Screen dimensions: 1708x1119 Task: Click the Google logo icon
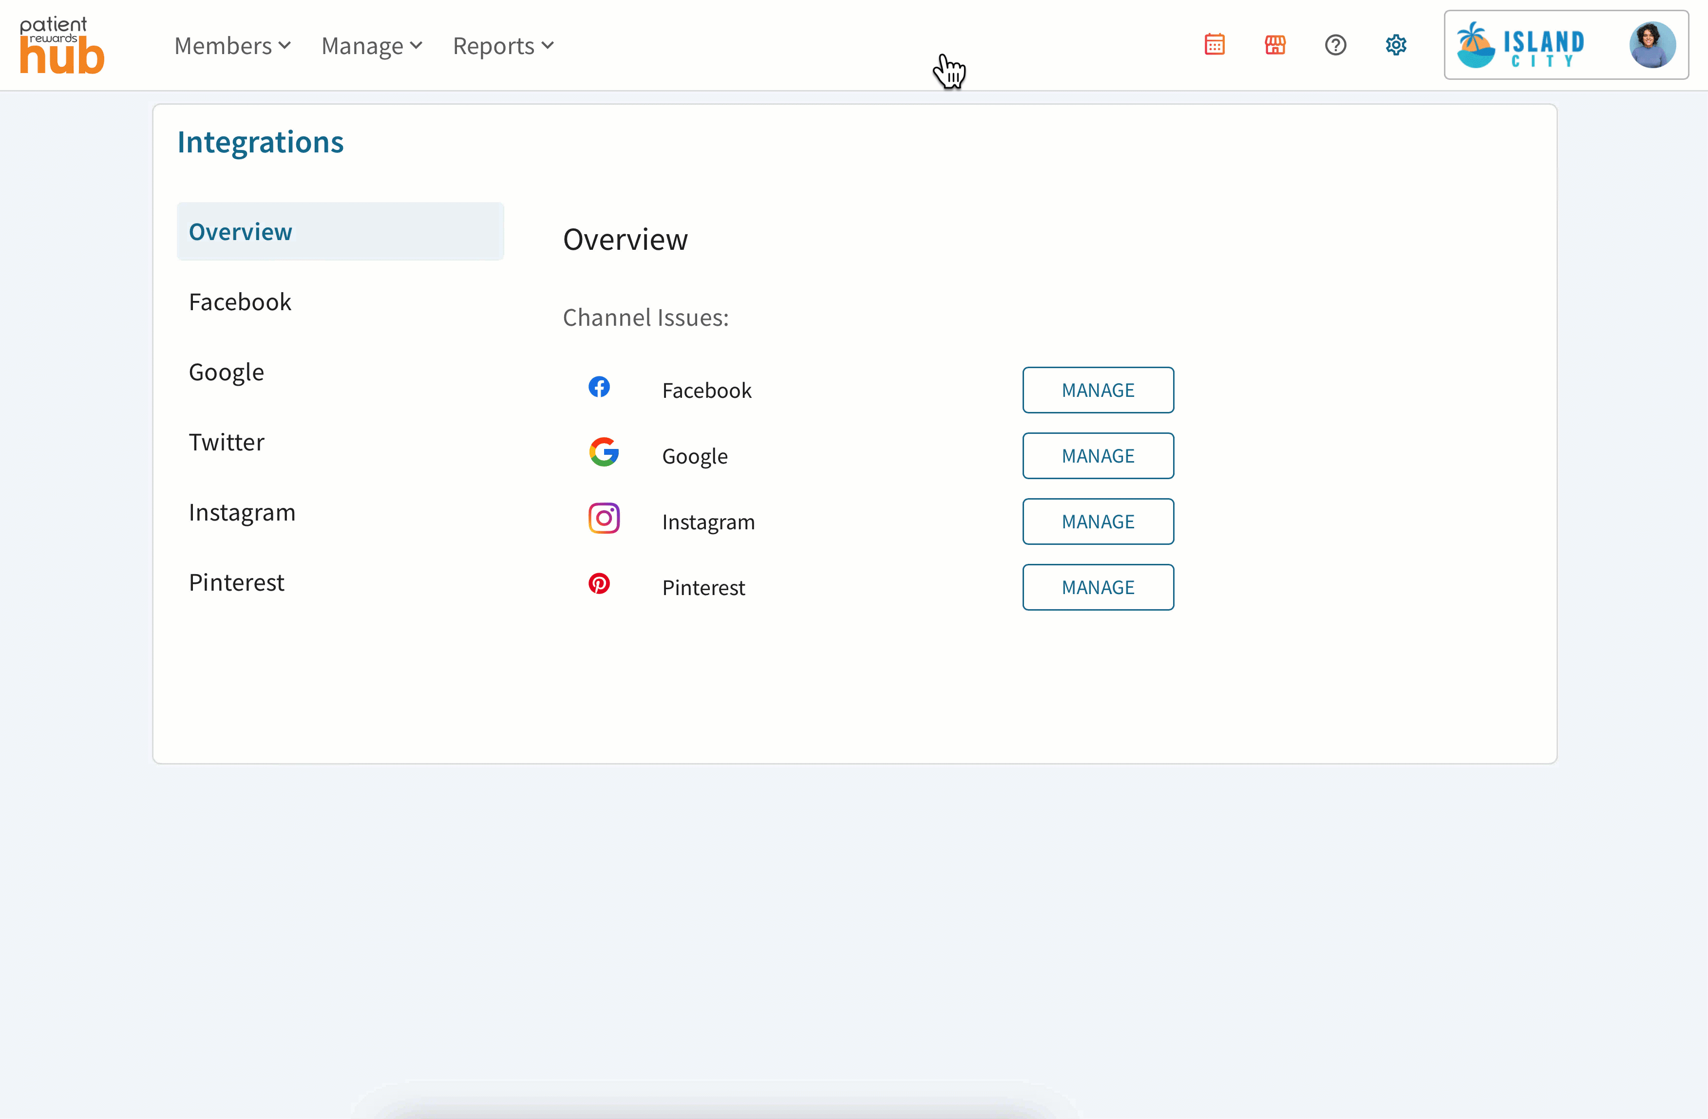pos(604,452)
